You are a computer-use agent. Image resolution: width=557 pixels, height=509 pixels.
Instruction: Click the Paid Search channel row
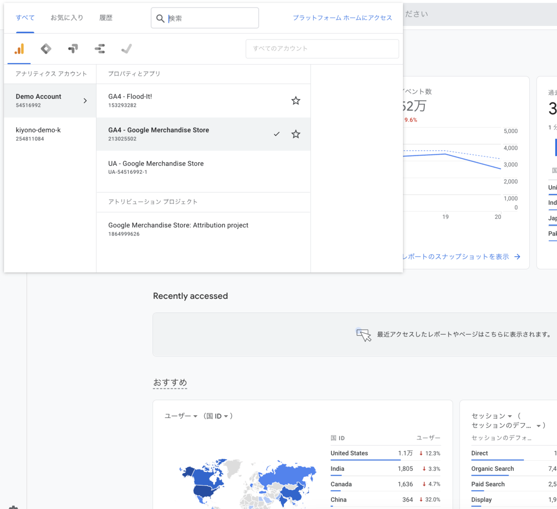[x=514, y=484]
